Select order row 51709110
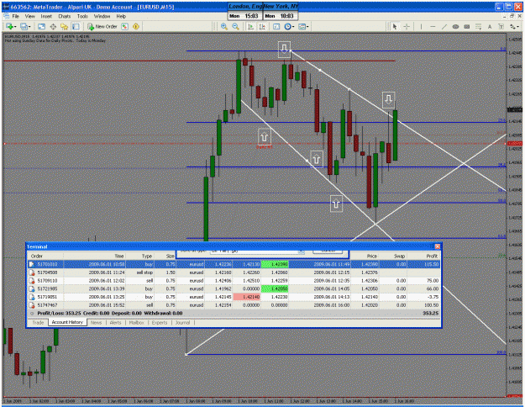Viewport: 525px width, 407px height. [234, 281]
